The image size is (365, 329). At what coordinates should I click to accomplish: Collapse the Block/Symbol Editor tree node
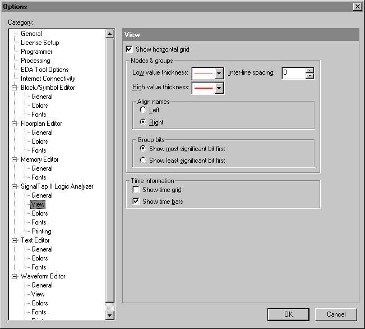(14, 88)
